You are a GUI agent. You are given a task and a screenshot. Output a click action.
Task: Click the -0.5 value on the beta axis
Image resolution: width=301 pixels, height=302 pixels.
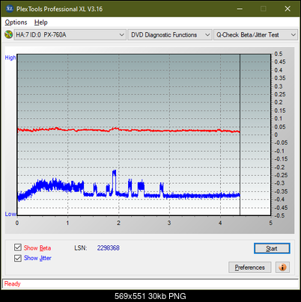click(x=279, y=215)
